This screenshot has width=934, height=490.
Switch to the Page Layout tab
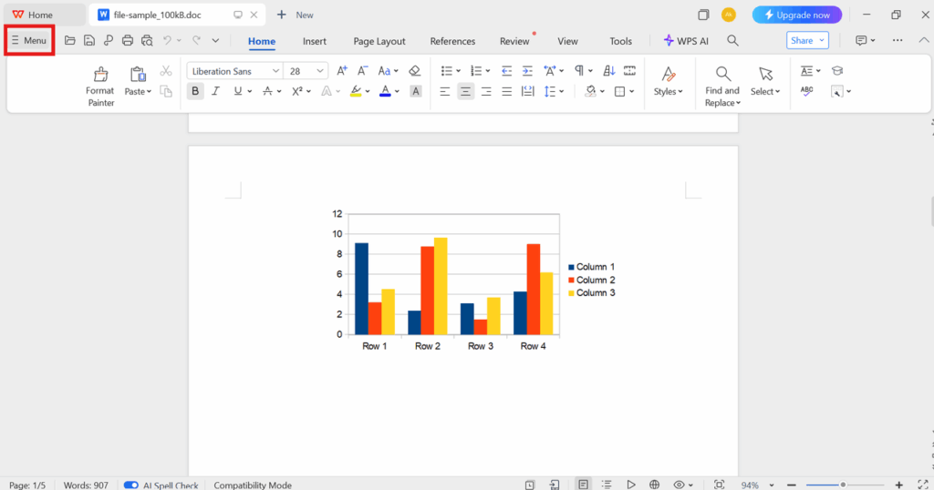coord(379,41)
